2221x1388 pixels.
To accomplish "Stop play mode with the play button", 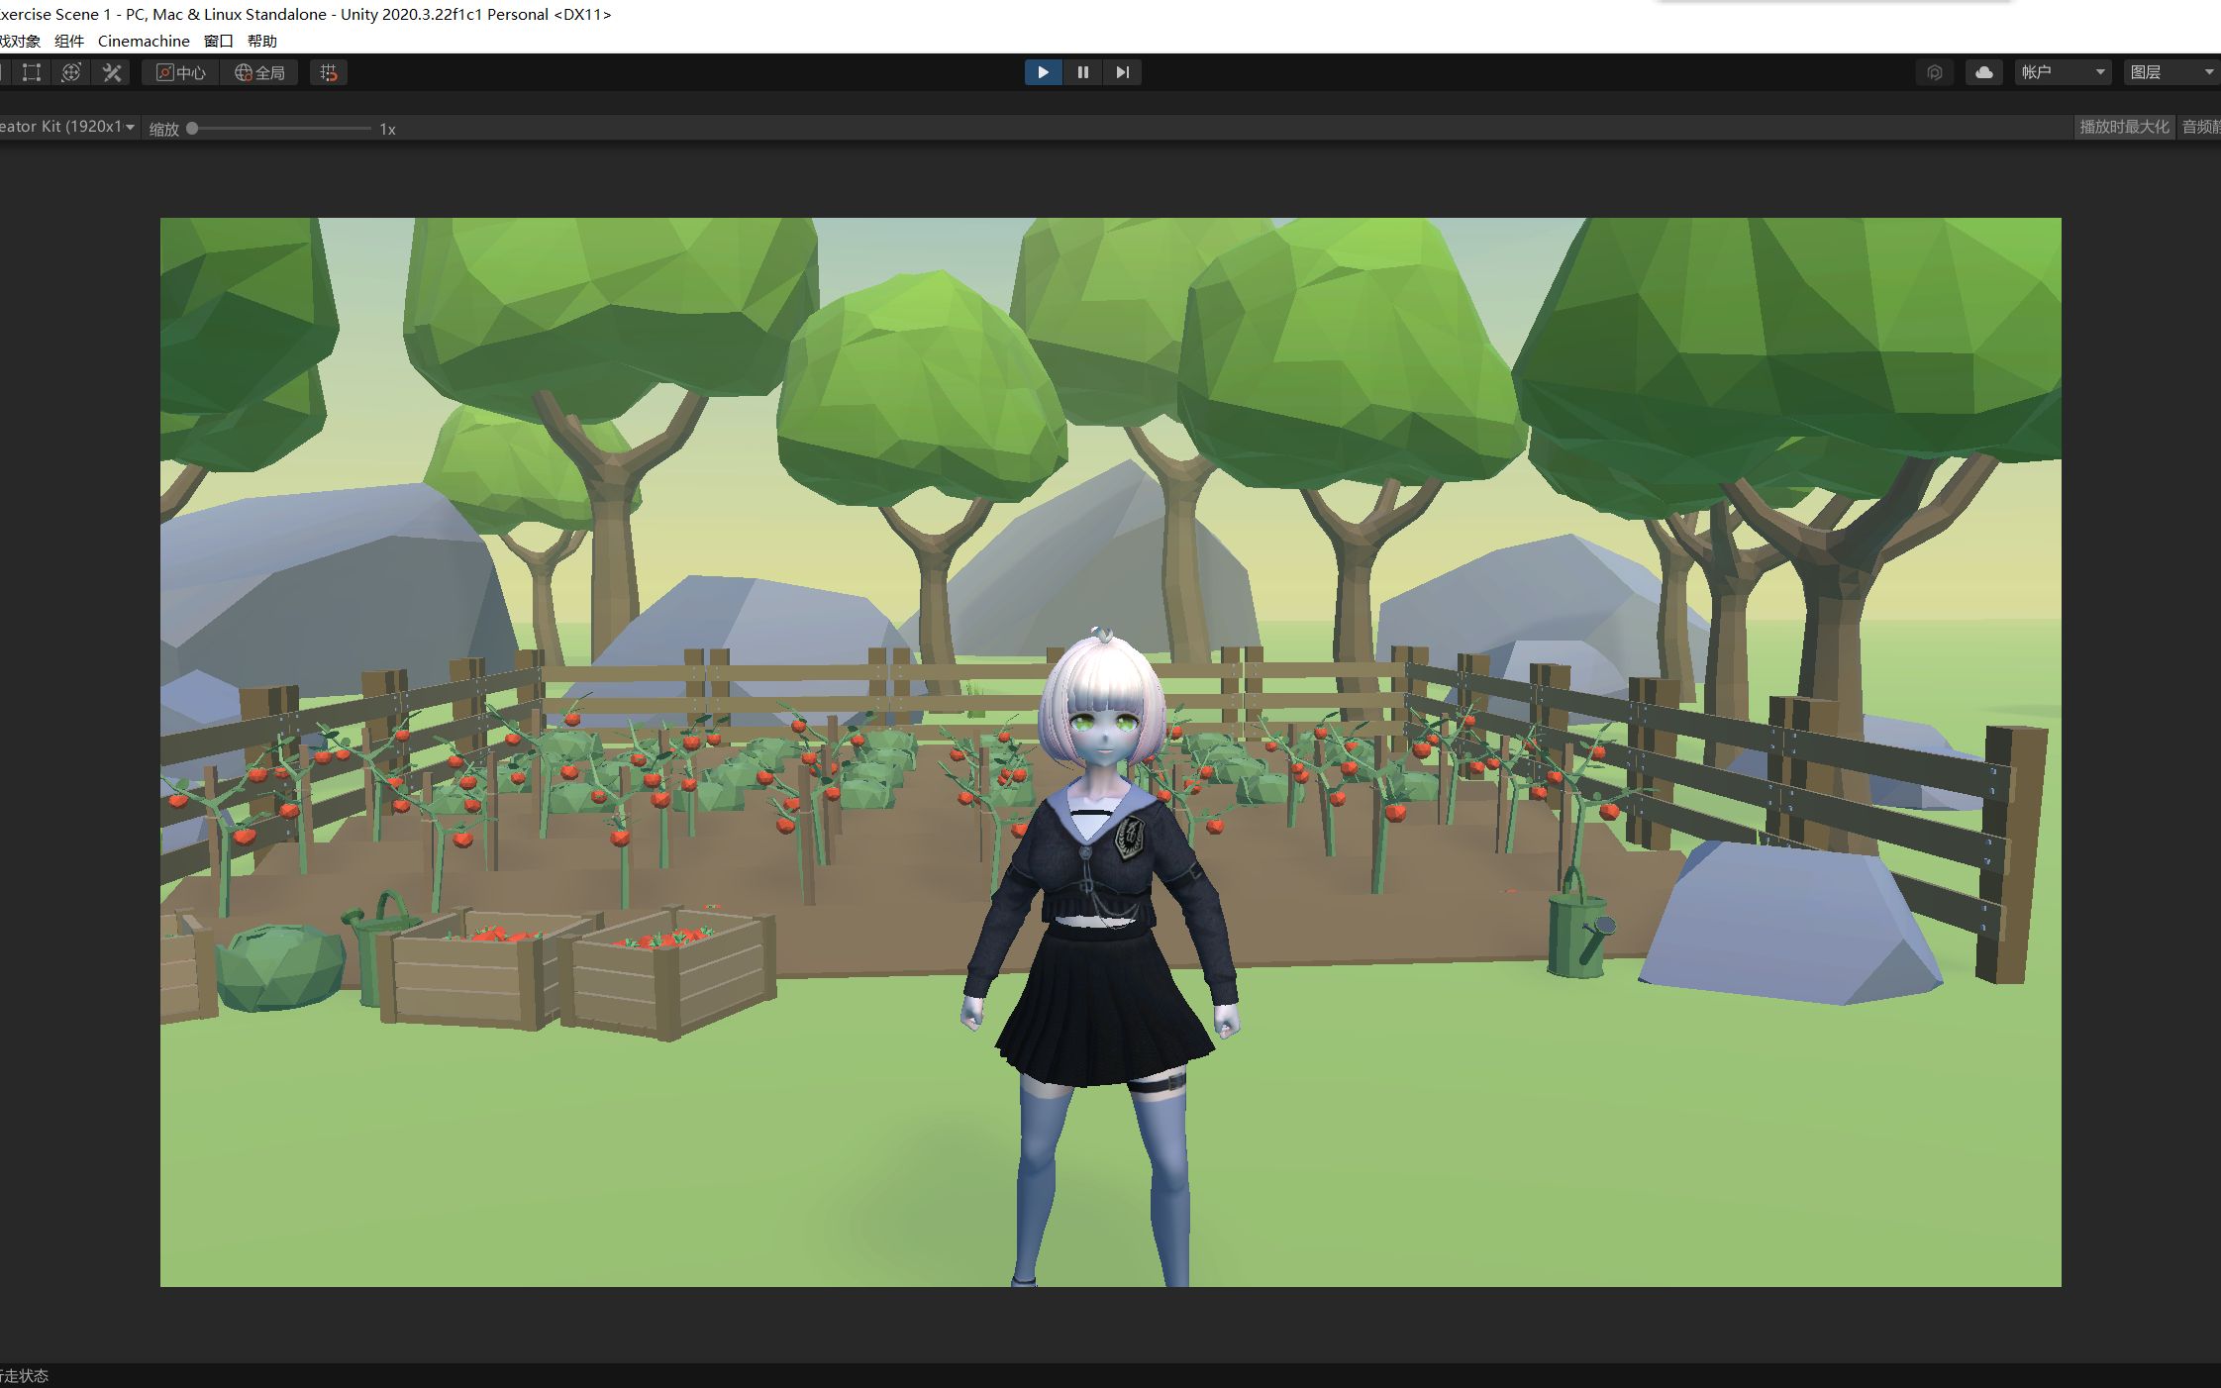I will pyautogui.click(x=1043, y=71).
